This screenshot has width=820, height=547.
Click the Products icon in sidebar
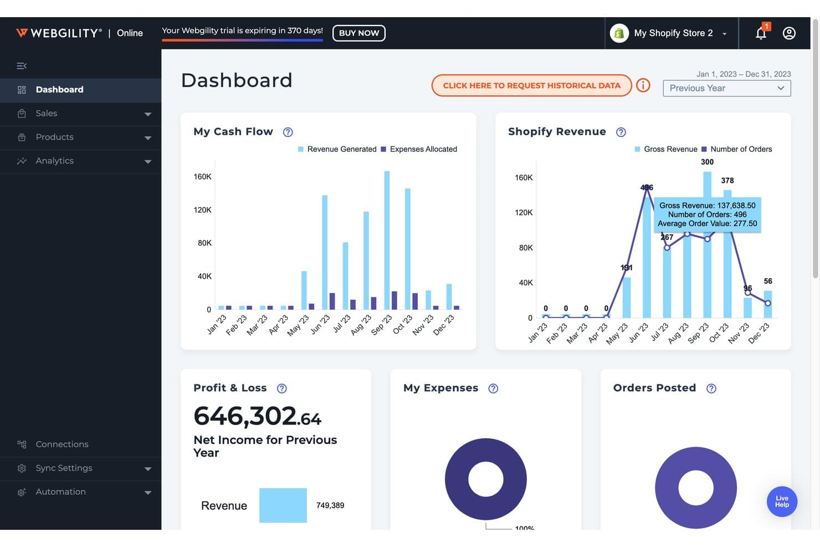point(22,137)
